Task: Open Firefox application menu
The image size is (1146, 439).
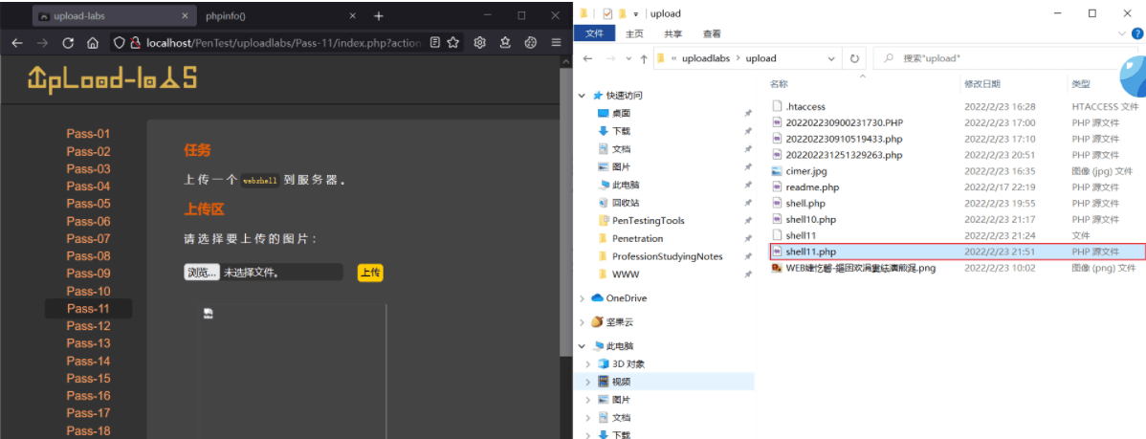Action: coord(556,42)
